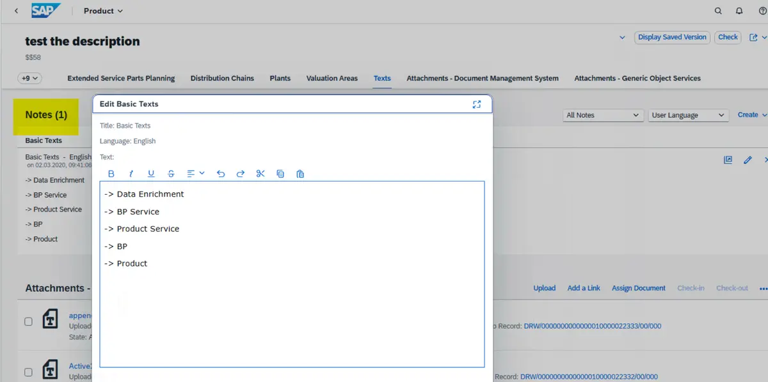Apply underline formatting in text editor
This screenshot has width=768, height=382.
[x=151, y=173]
